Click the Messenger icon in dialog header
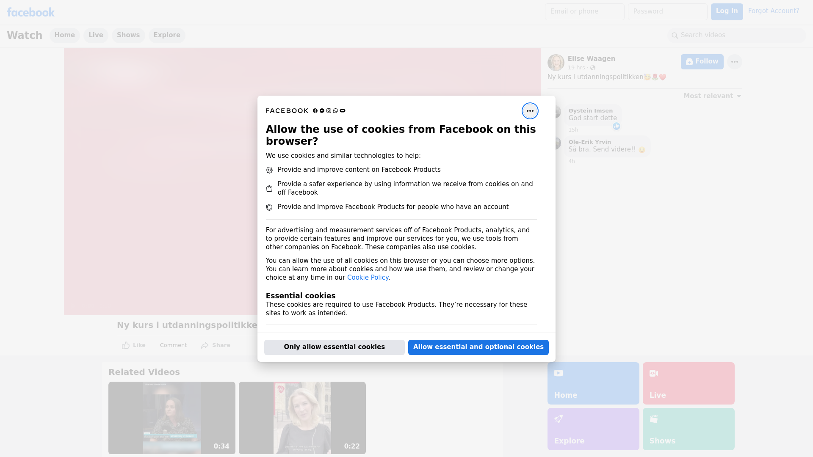The height and width of the screenshot is (457, 813). tap(322, 111)
